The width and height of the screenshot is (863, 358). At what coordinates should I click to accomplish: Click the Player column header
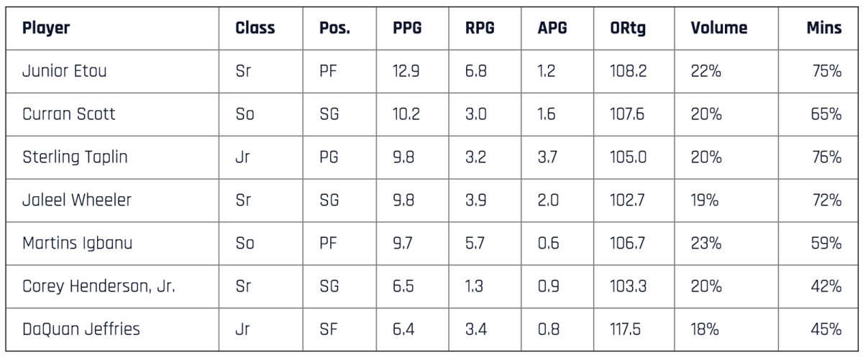[x=46, y=28]
